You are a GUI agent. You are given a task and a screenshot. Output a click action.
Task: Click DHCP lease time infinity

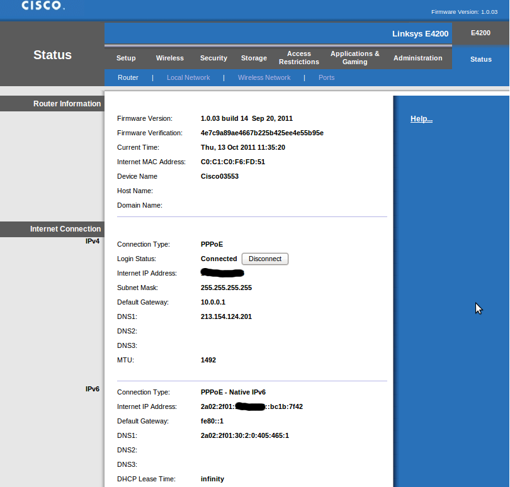(x=212, y=479)
